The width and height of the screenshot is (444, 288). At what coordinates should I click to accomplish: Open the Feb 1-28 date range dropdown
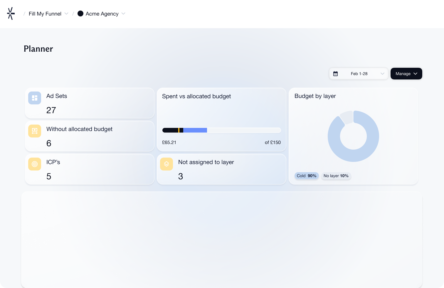pos(359,74)
